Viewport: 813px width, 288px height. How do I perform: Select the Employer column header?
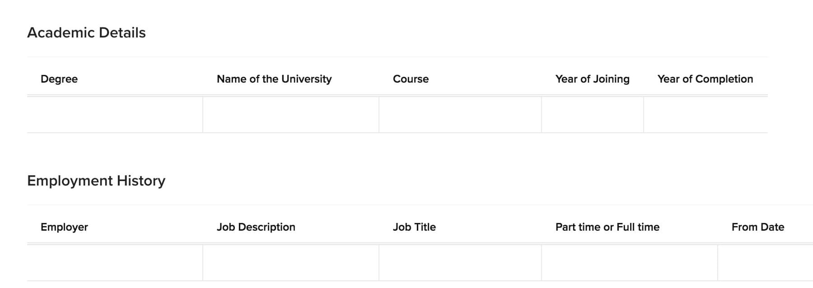[64, 227]
